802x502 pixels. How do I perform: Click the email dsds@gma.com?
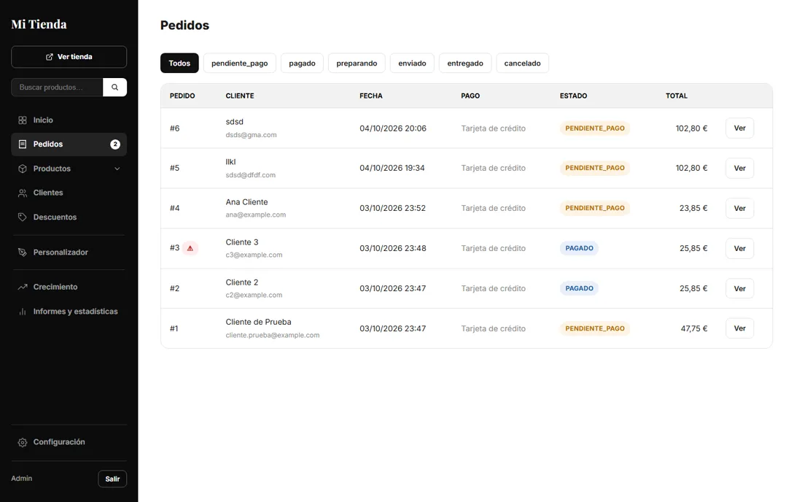pyautogui.click(x=251, y=135)
